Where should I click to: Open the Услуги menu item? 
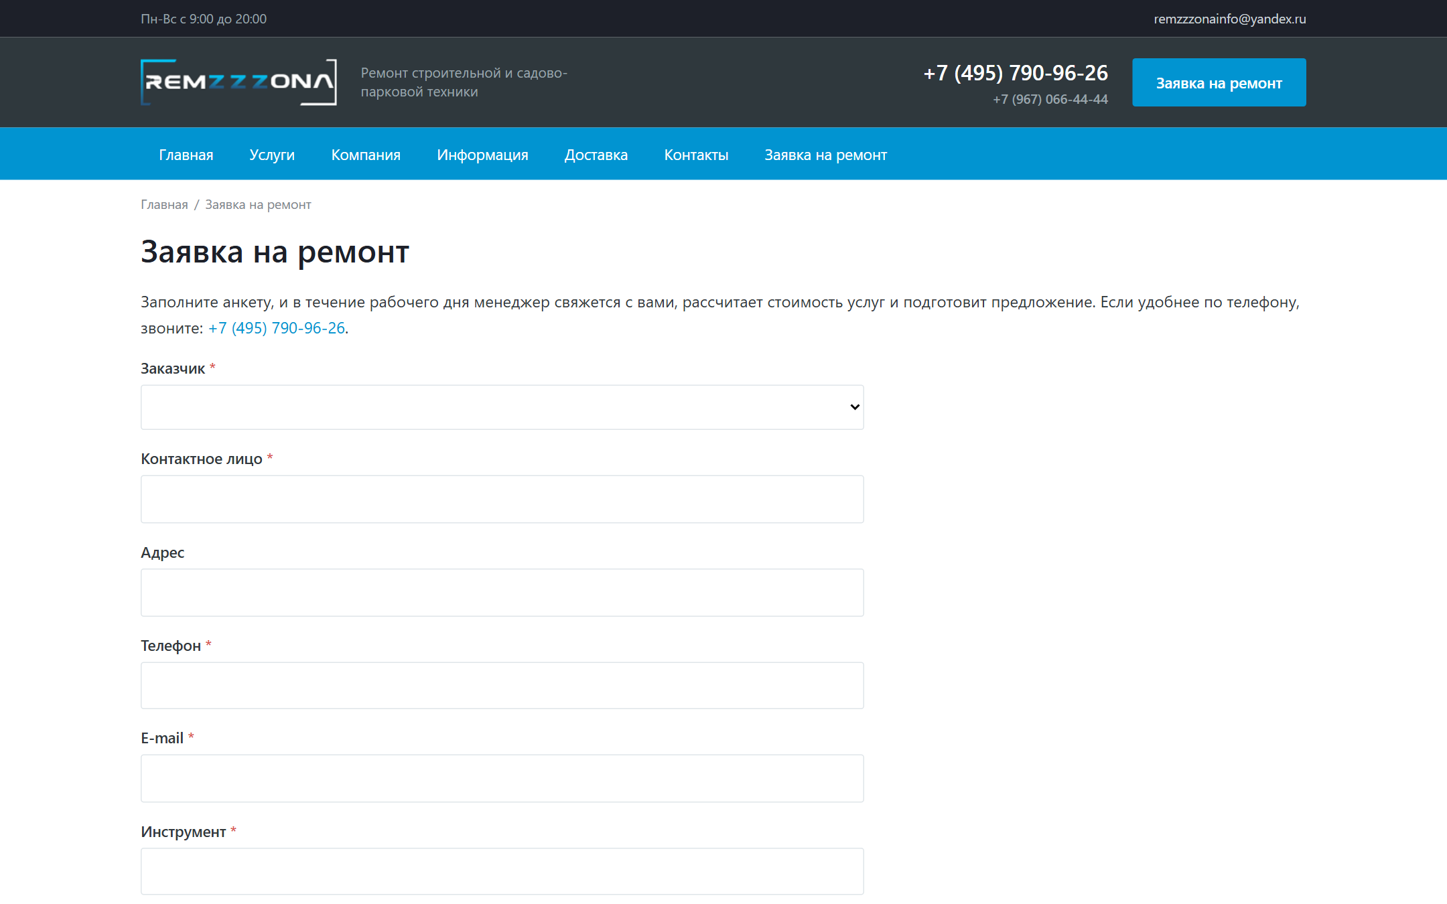point(272,155)
